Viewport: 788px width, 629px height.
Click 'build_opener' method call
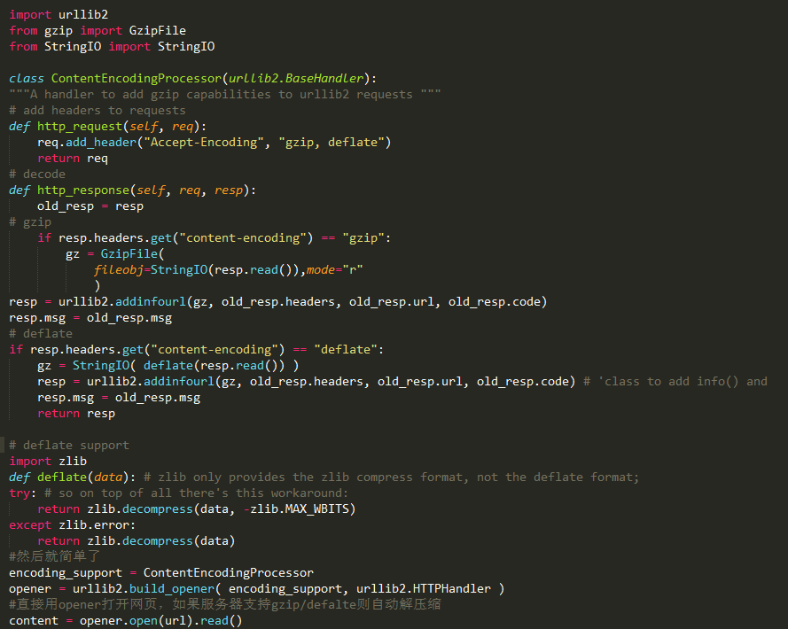(x=171, y=589)
